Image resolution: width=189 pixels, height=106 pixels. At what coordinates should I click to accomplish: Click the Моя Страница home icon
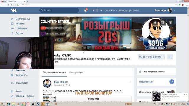pos(12,19)
